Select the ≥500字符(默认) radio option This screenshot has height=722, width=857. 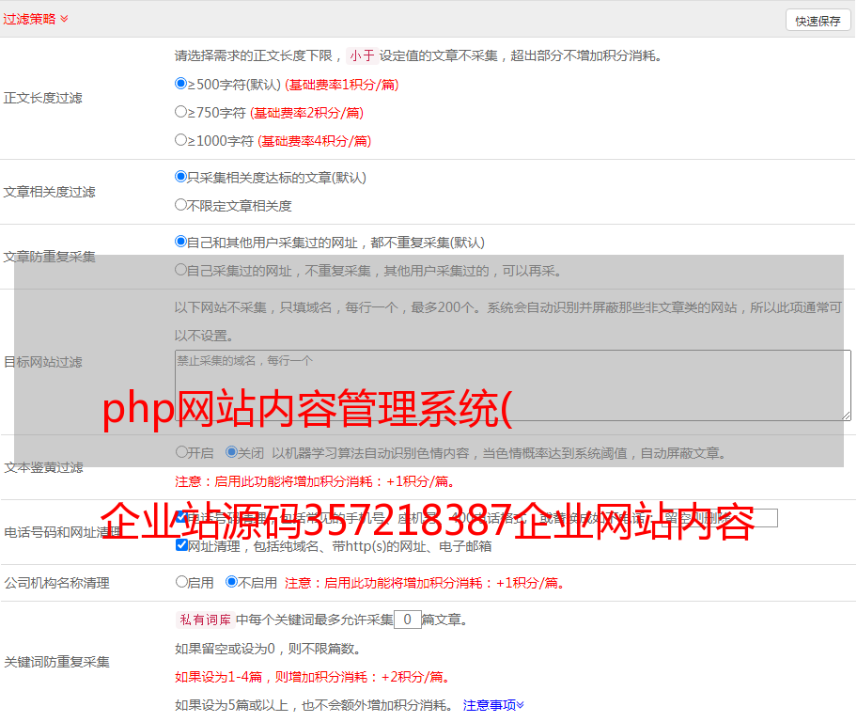181,84
